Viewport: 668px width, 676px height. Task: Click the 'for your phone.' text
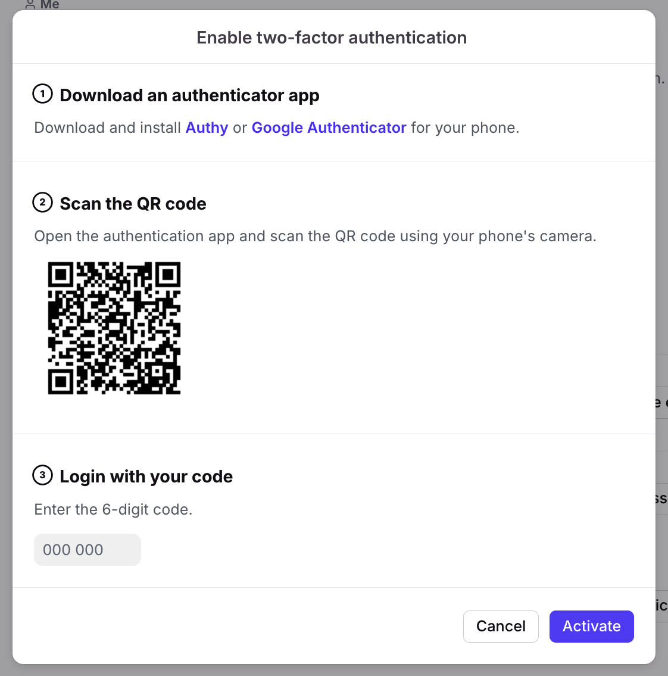[465, 128]
